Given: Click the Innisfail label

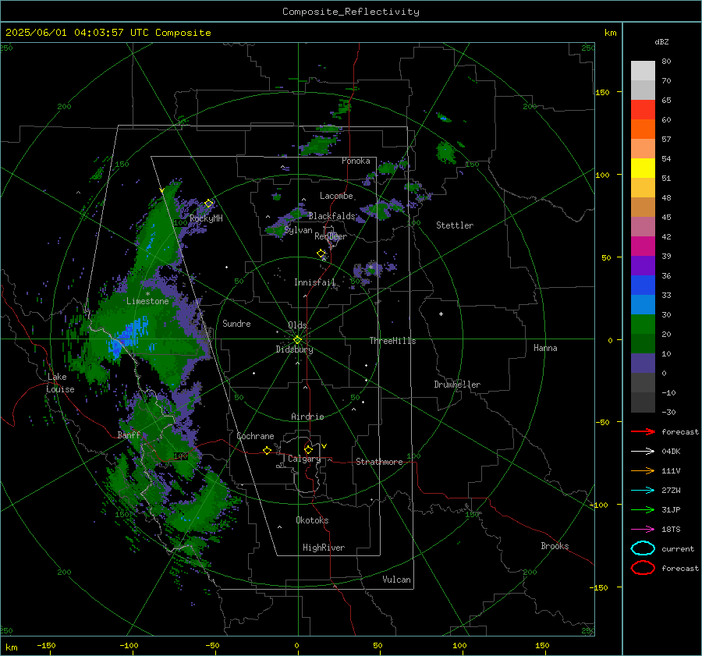Looking at the screenshot, I should pyautogui.click(x=315, y=282).
